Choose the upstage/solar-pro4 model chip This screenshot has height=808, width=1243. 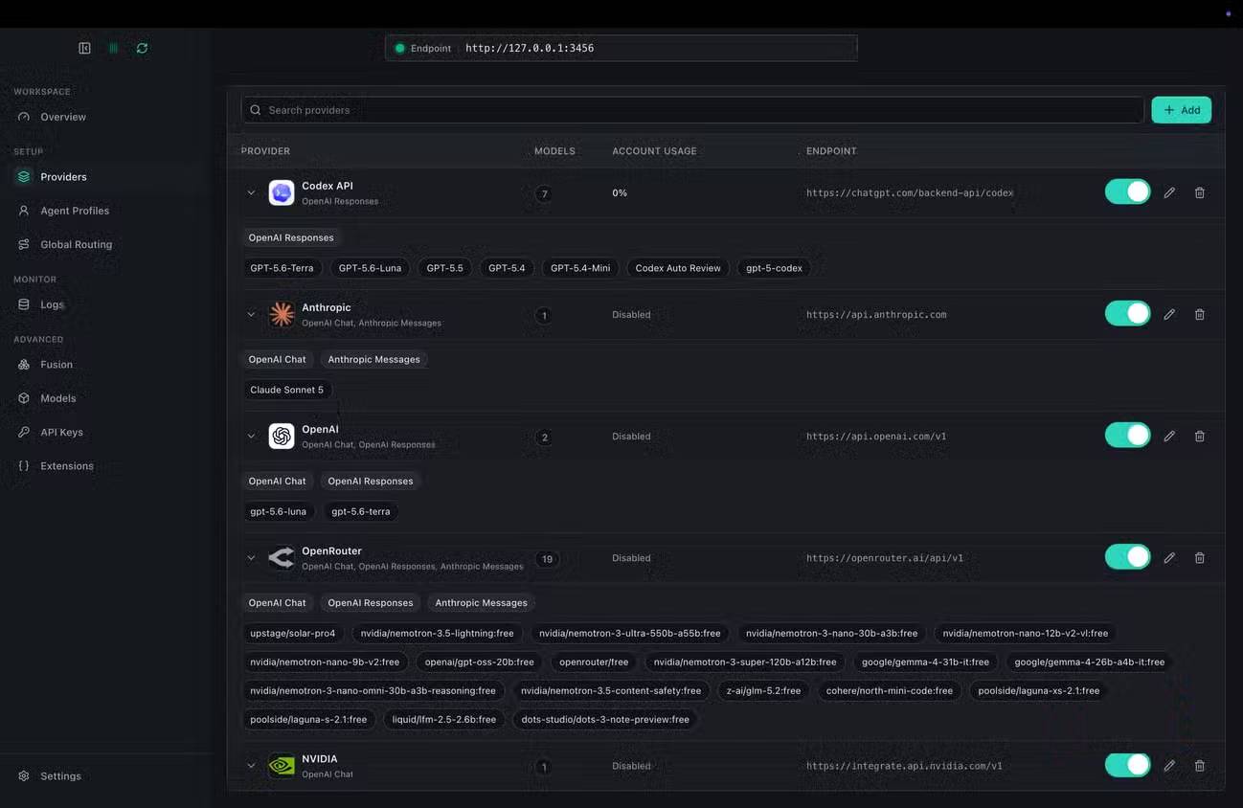pos(292,633)
